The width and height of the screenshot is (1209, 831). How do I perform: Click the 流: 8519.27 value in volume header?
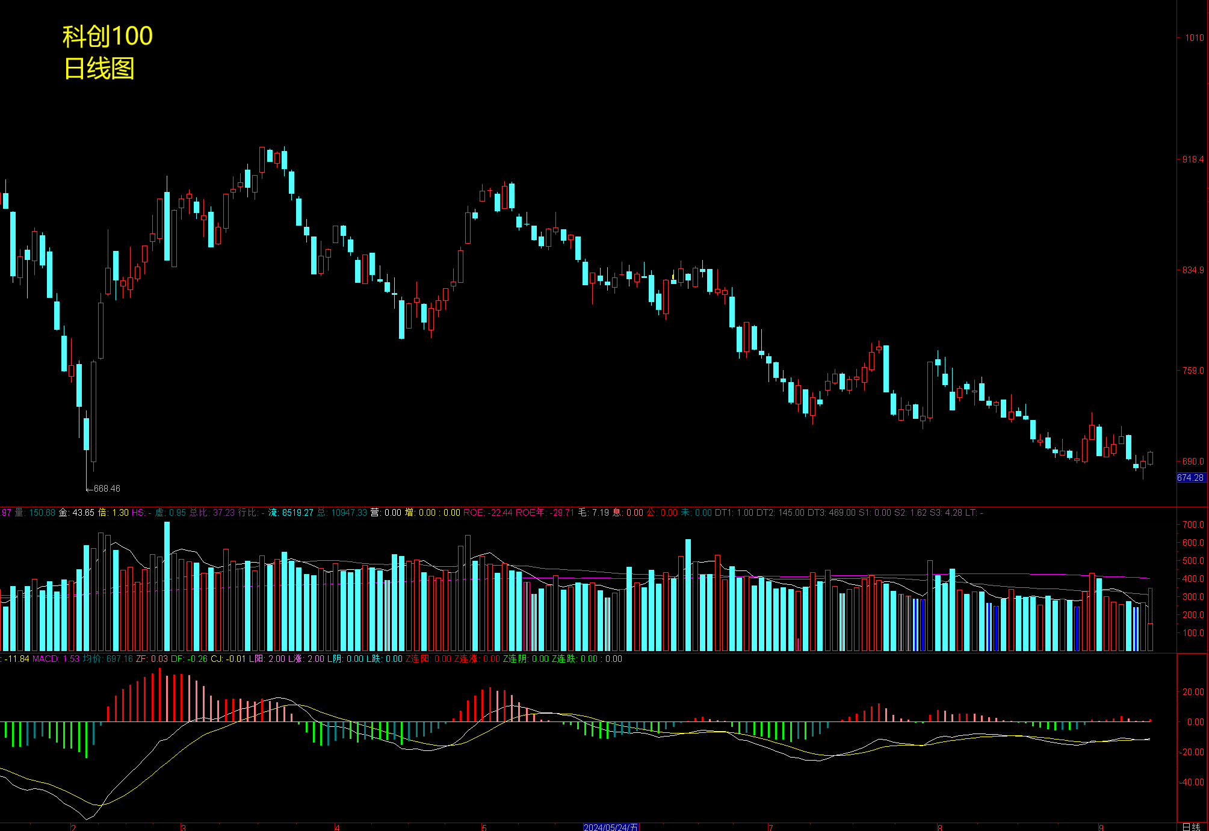coord(291,513)
